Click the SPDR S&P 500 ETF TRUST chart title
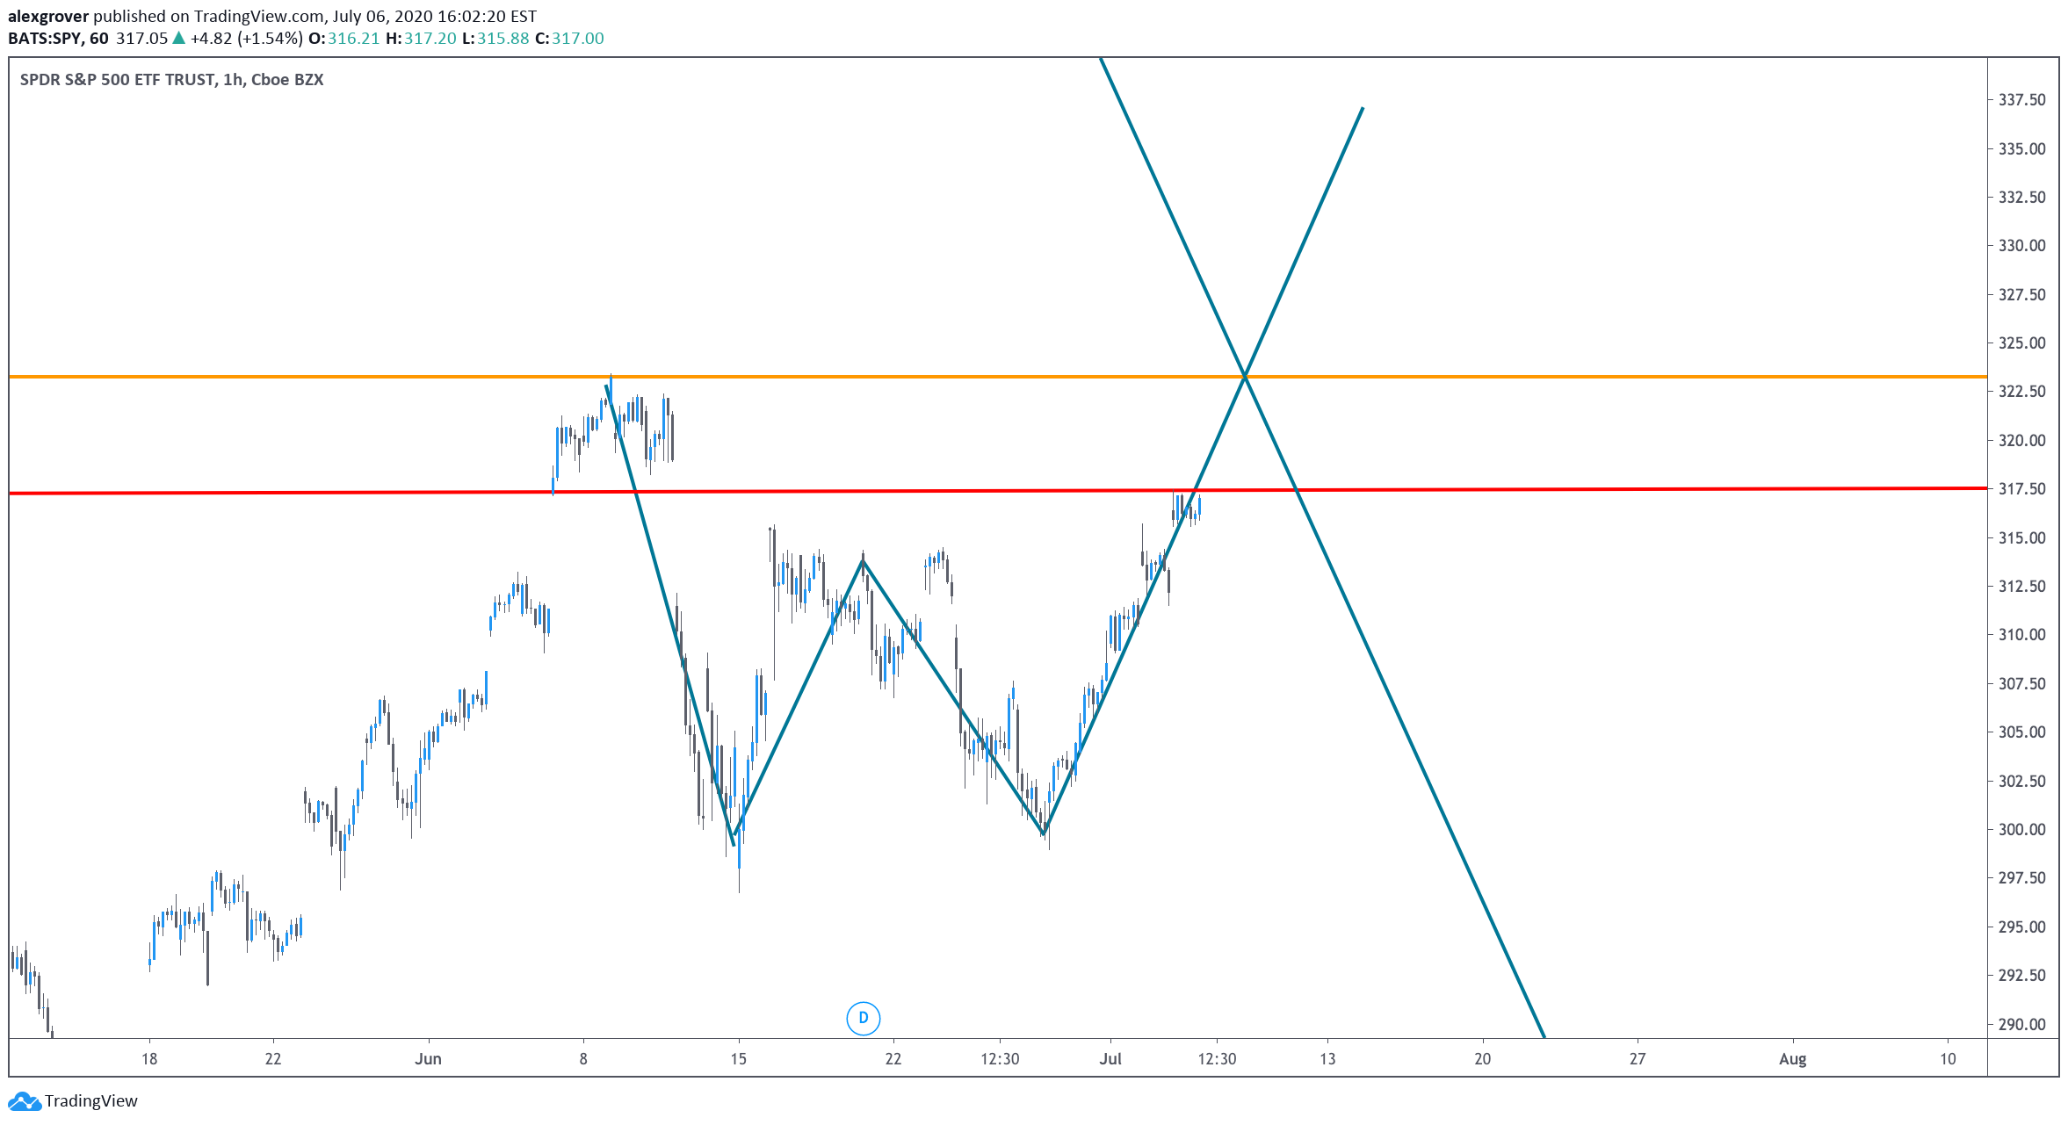 [x=171, y=80]
